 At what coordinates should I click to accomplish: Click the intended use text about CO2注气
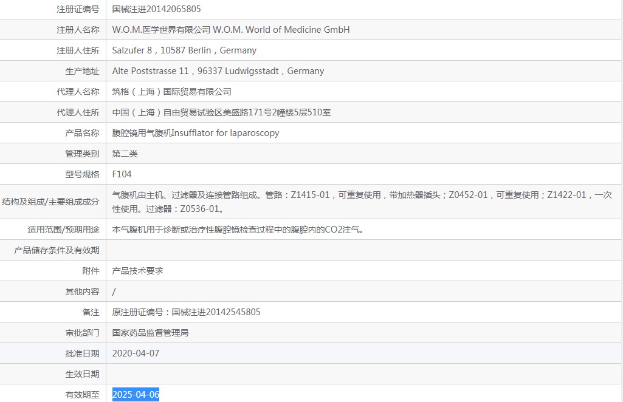click(x=238, y=230)
